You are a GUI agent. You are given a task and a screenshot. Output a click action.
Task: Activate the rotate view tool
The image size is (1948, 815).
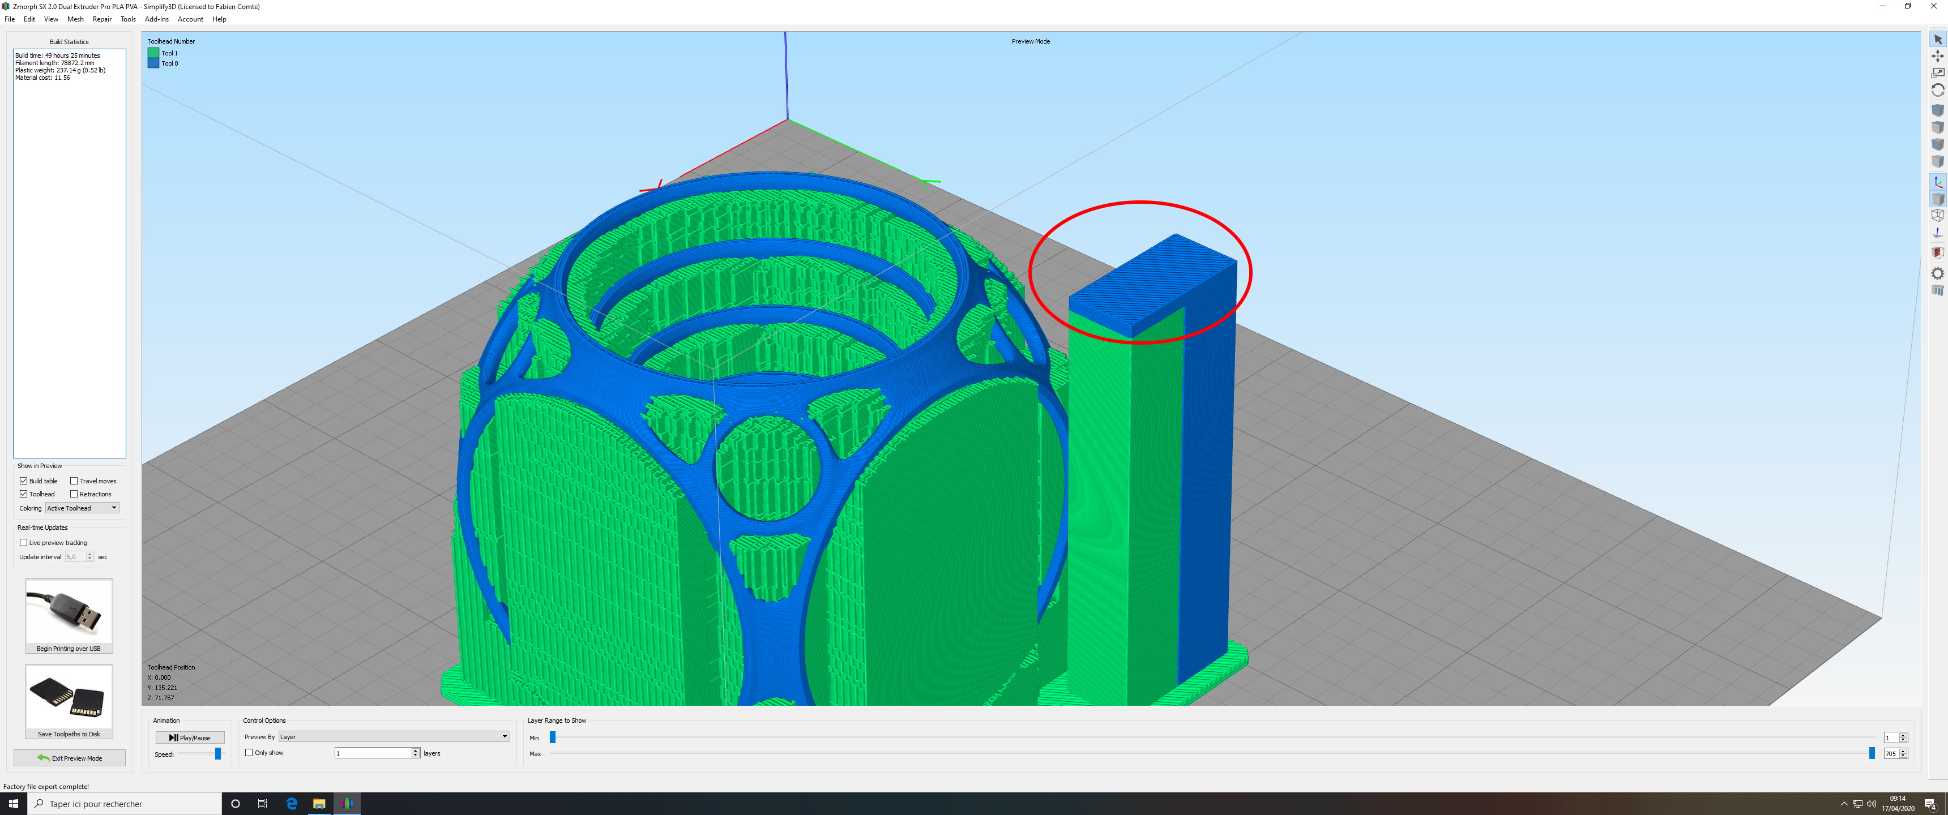click(x=1937, y=90)
